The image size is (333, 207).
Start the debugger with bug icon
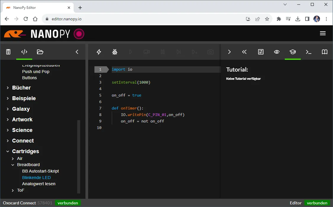[115, 52]
